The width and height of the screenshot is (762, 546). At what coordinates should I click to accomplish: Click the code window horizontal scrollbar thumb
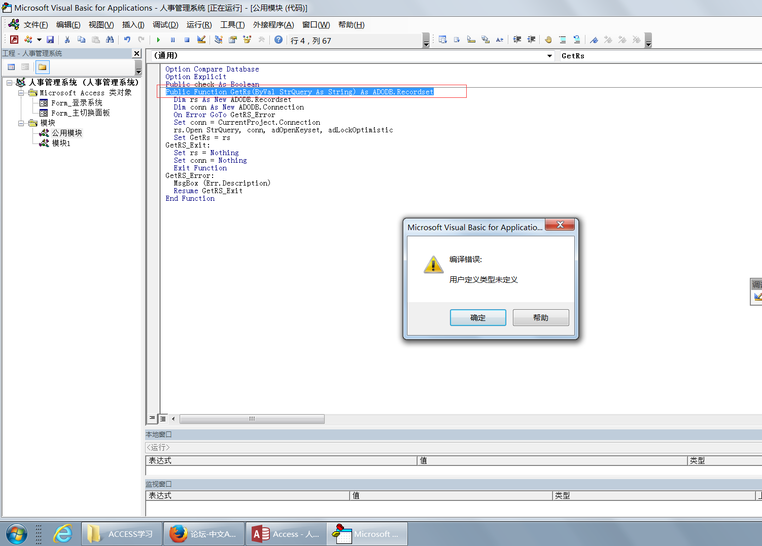click(x=252, y=419)
